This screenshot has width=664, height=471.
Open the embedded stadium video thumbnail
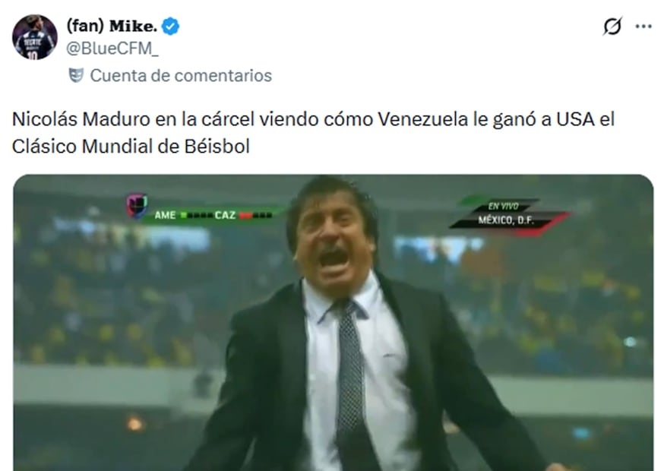334,323
